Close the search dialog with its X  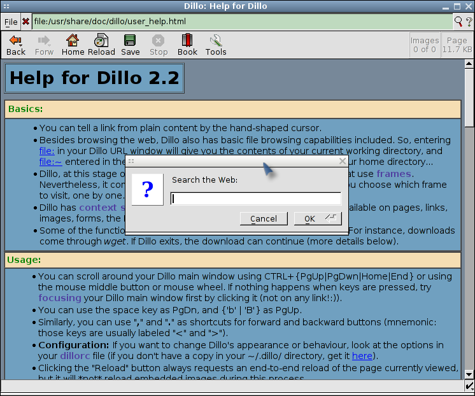click(343, 161)
